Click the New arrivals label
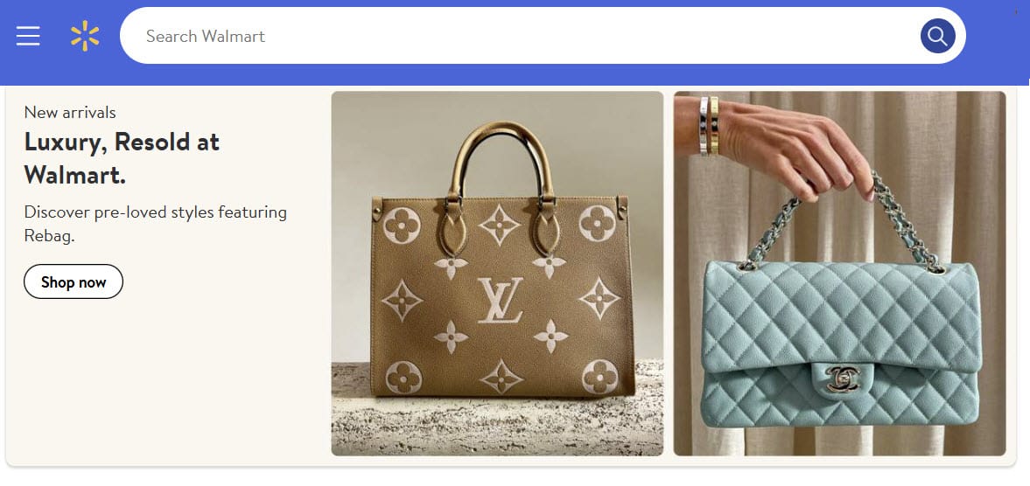Image resolution: width=1030 pixels, height=486 pixels. click(70, 112)
